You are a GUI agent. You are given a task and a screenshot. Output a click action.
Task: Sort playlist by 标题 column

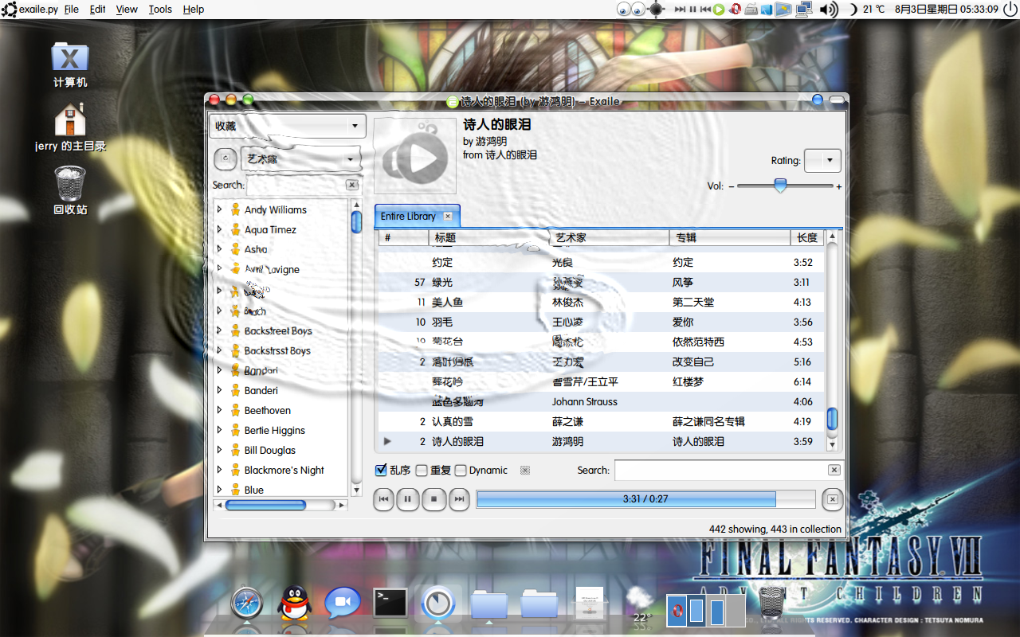coord(490,237)
